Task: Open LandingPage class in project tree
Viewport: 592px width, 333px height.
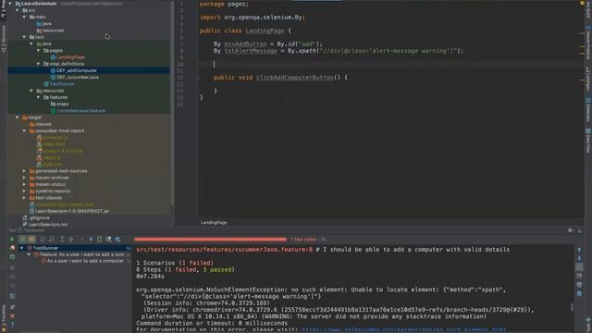Action: (70, 57)
